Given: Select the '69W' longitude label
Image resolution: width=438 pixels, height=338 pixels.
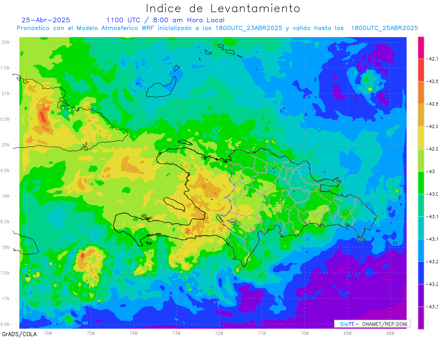Looking at the screenshot, I should click(347, 333).
